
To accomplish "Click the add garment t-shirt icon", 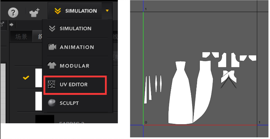I will click(35, 12).
